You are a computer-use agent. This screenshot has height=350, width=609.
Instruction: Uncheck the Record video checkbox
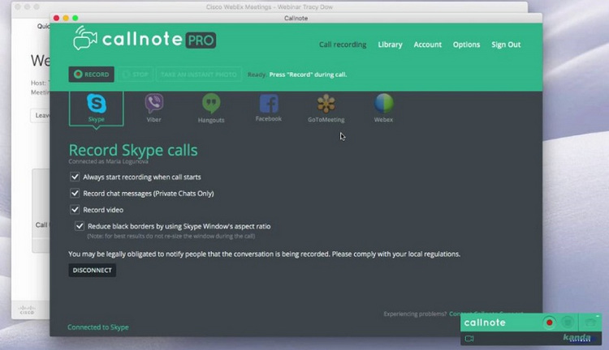(x=75, y=210)
